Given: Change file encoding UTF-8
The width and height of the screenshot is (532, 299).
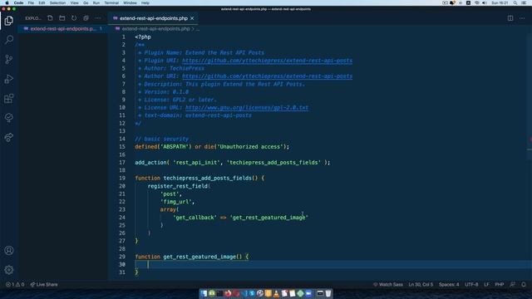Looking at the screenshot, I should point(471,284).
